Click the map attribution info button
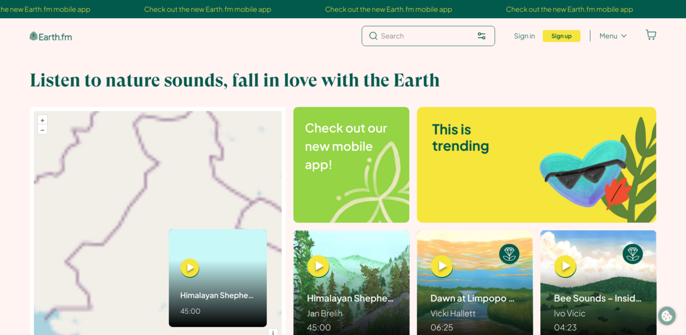Screen dimensions: 686x335 pyautogui.click(x=273, y=332)
